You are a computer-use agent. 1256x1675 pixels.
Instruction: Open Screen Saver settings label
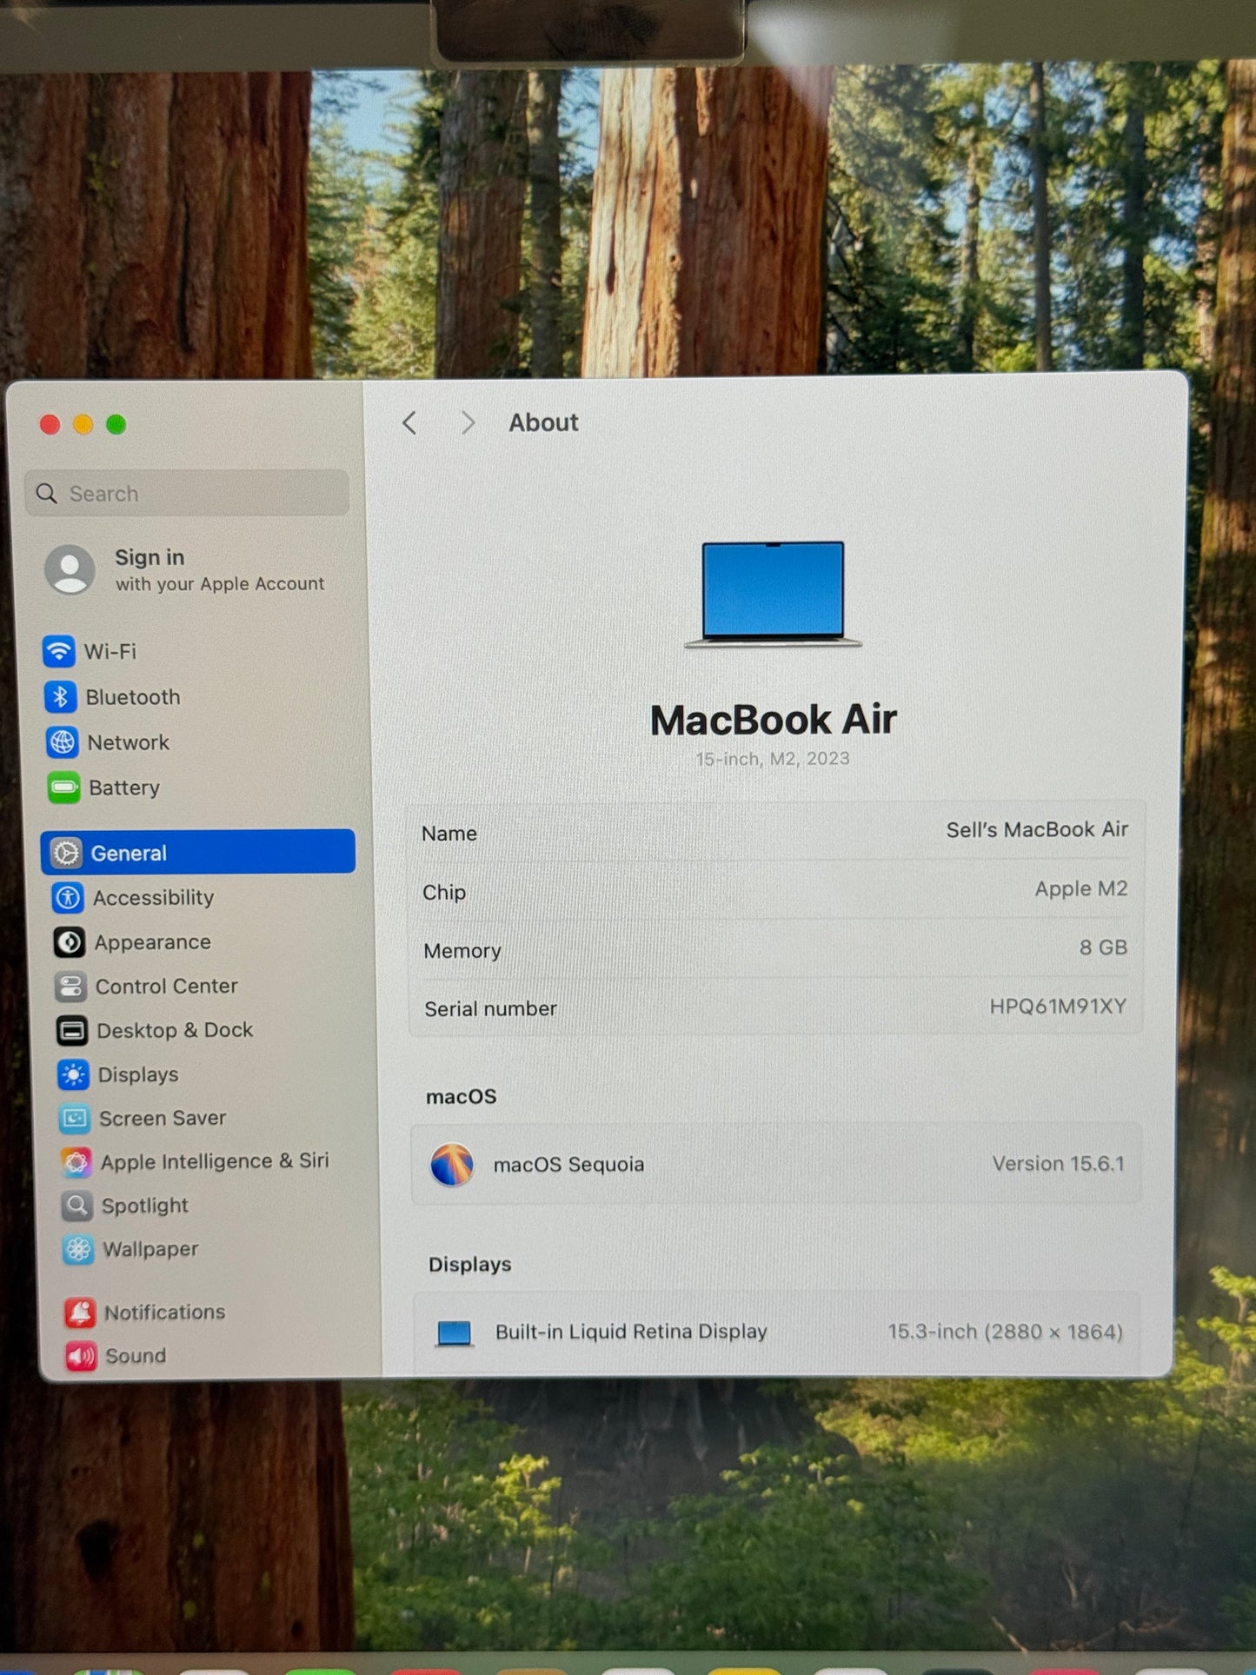click(163, 1118)
